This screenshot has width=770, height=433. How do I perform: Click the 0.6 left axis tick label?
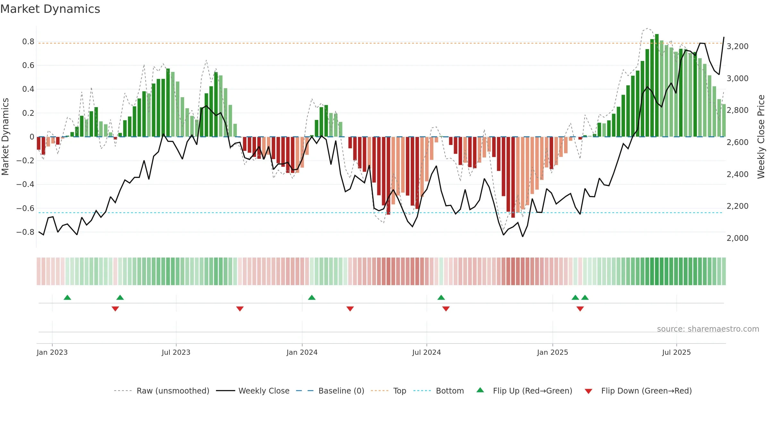28,65
